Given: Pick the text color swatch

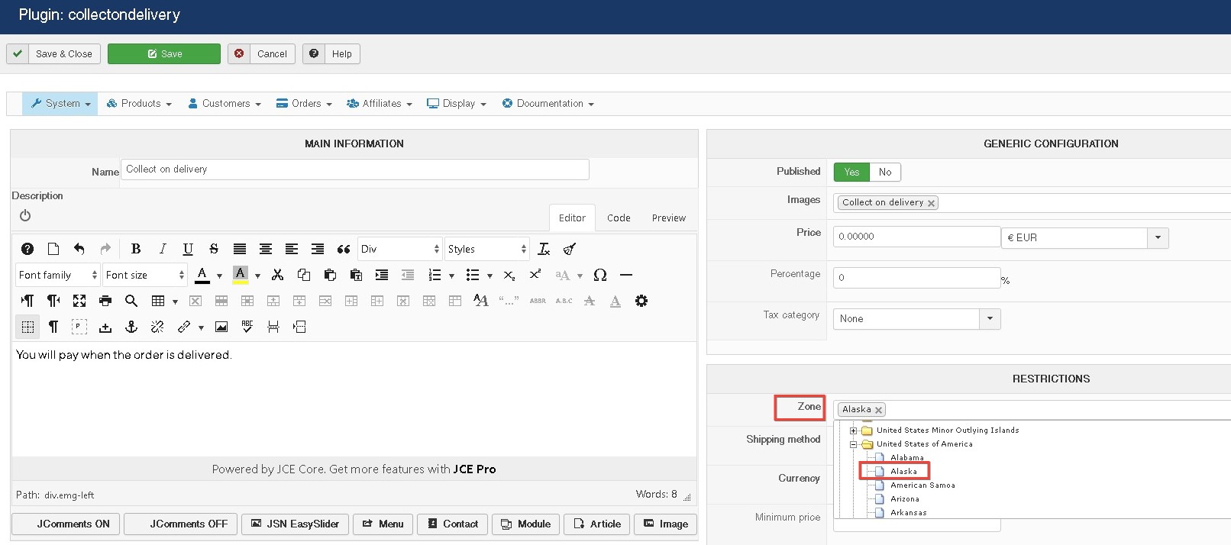Looking at the screenshot, I should click(202, 275).
